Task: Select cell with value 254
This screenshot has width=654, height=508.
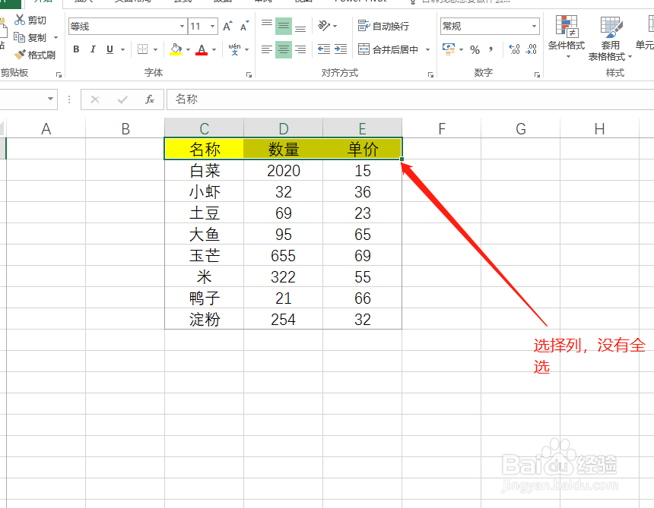Action: tap(283, 319)
